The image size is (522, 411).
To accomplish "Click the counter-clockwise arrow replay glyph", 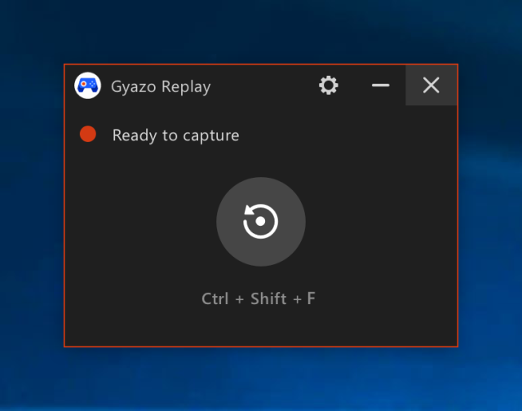I will pyautogui.click(x=260, y=221).
